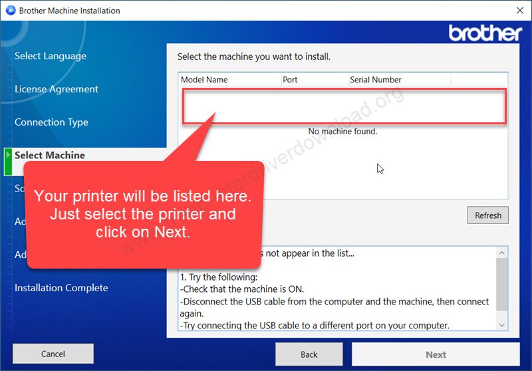Go Back to the previous step

click(x=309, y=354)
